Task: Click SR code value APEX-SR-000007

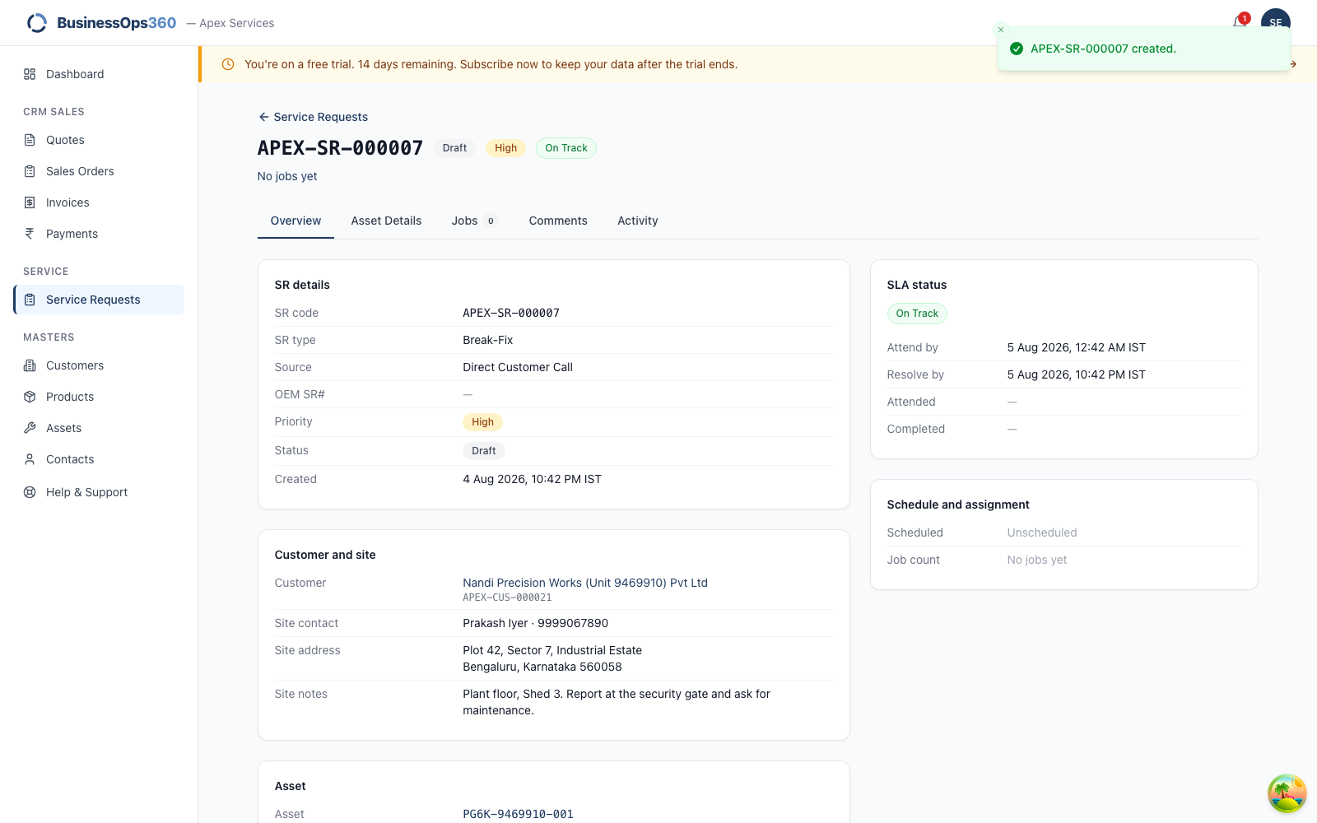Action: [x=511, y=313]
